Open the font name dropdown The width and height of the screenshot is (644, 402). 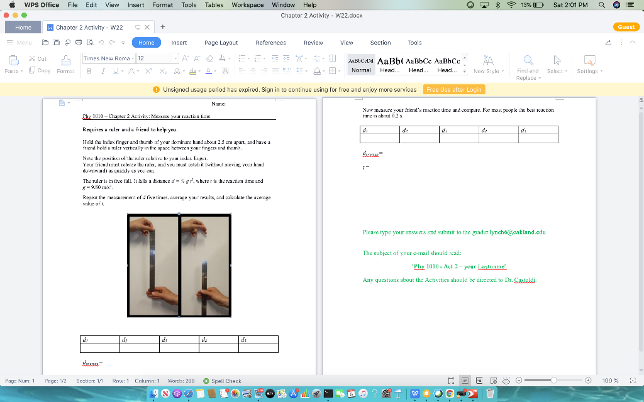[133, 58]
